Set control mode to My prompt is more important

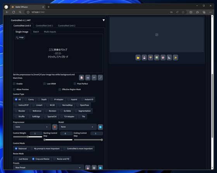(x=45, y=149)
